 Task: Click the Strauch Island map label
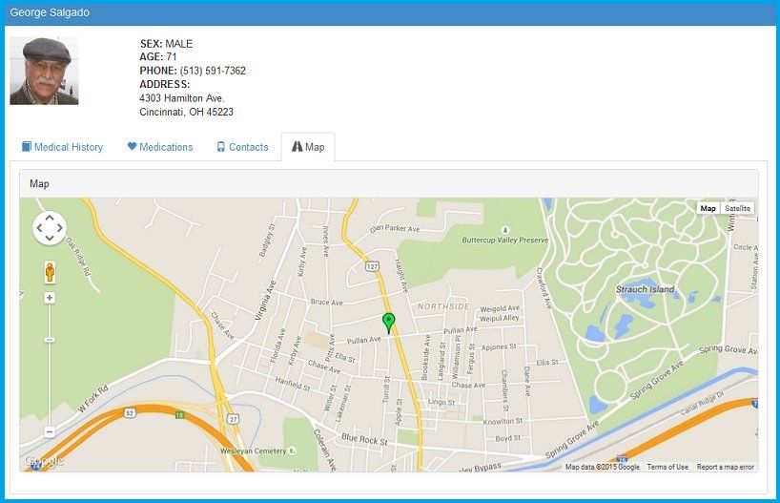click(x=646, y=289)
